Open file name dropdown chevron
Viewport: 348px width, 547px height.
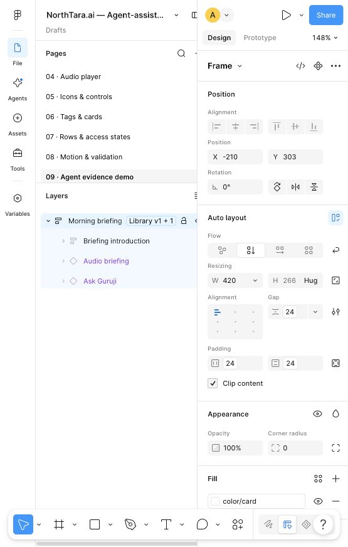176,15
